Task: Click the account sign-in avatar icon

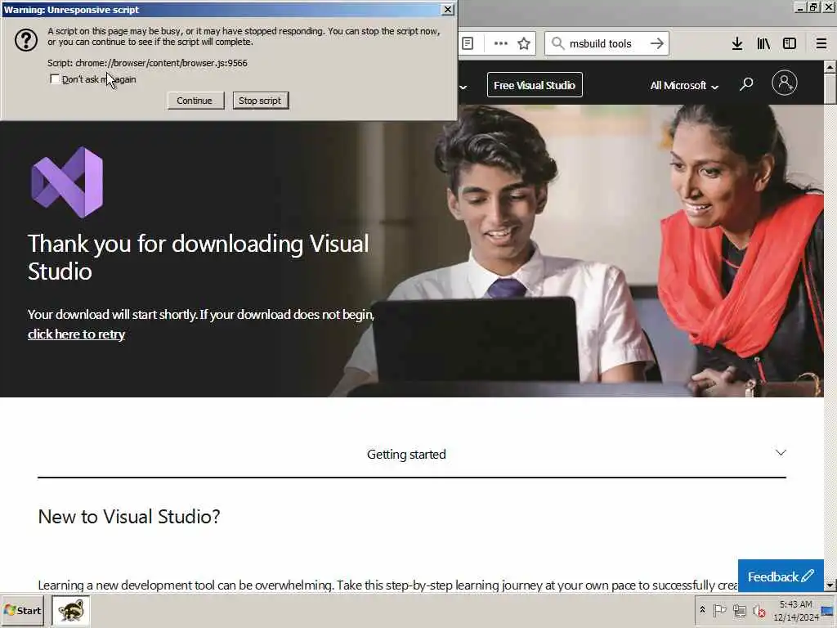Action: [784, 83]
